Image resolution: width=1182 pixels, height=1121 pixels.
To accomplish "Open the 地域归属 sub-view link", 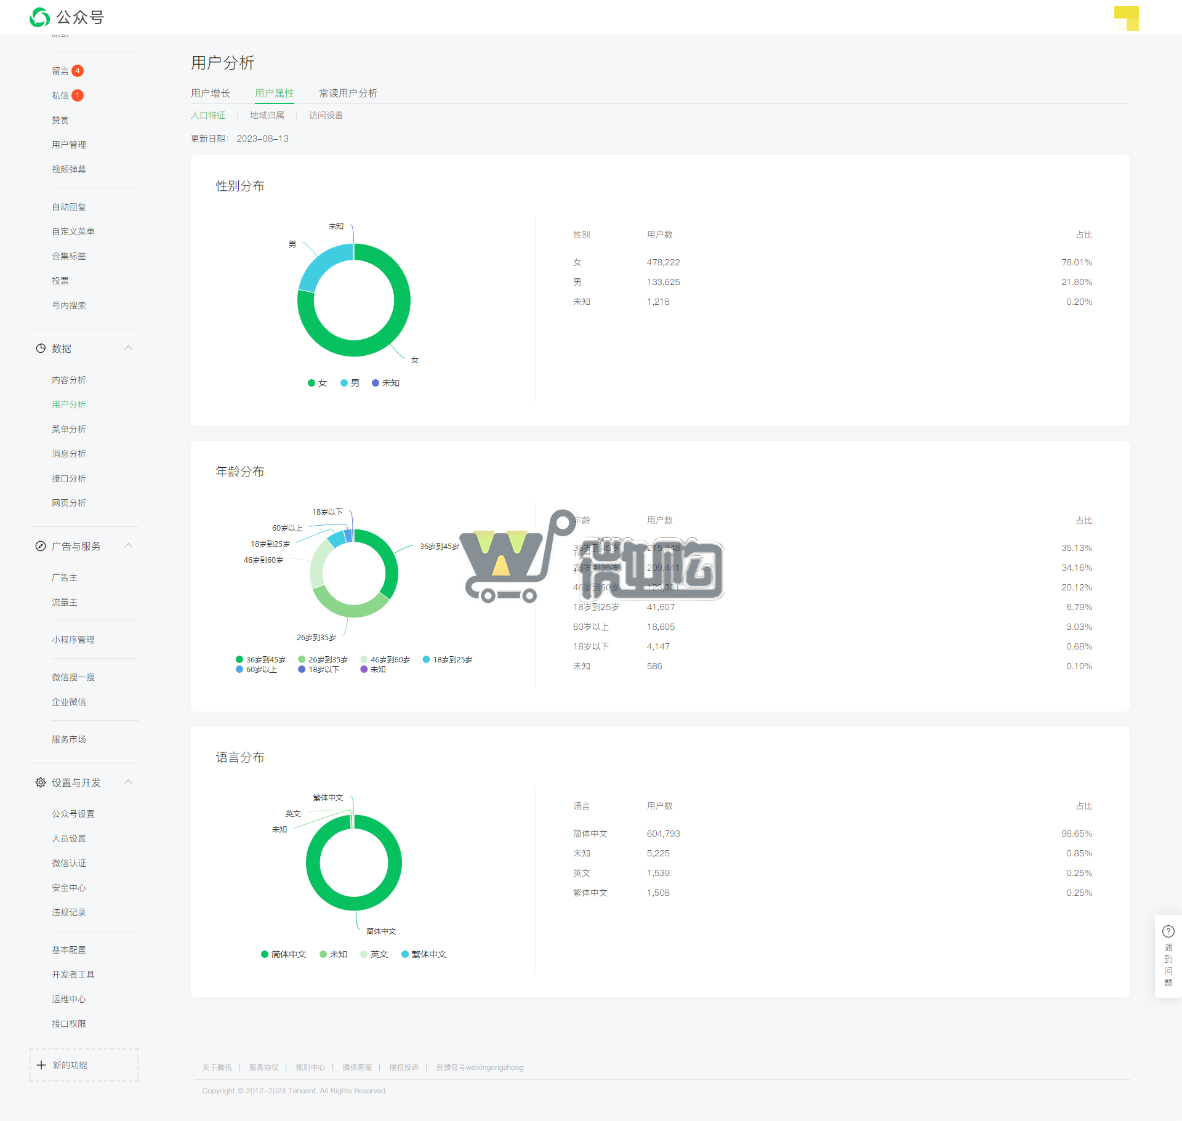I will 267,115.
